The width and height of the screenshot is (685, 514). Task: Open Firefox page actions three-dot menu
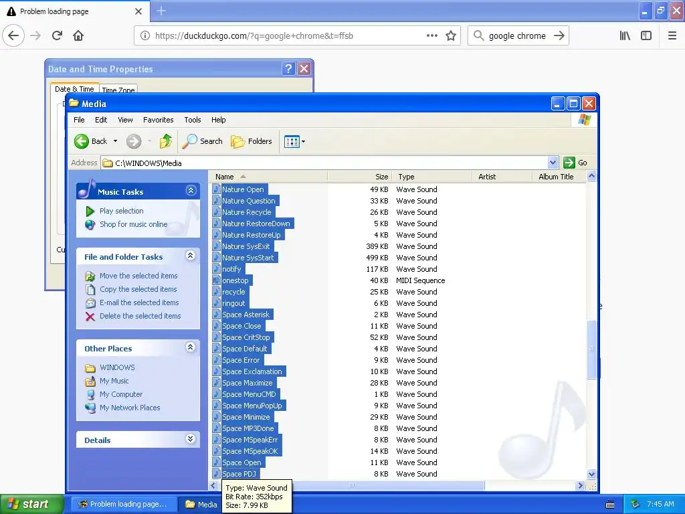(431, 35)
